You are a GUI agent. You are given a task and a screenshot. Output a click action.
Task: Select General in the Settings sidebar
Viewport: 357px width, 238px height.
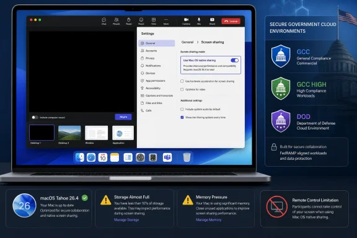[x=157, y=43]
